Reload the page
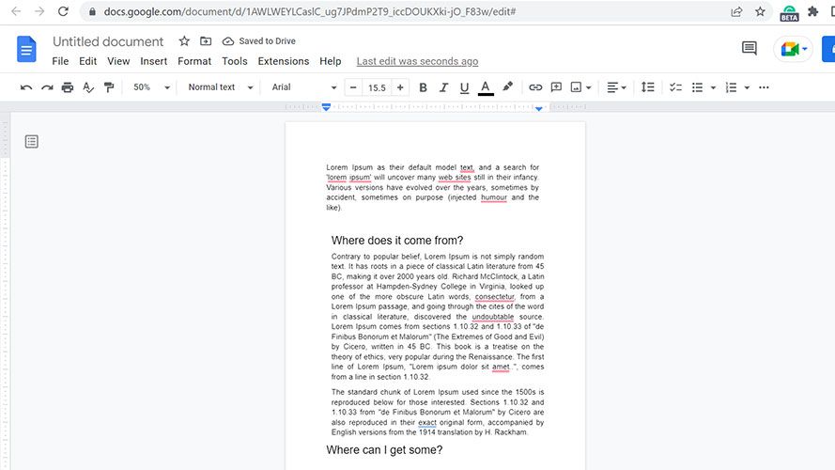The image size is (835, 470). click(x=63, y=11)
